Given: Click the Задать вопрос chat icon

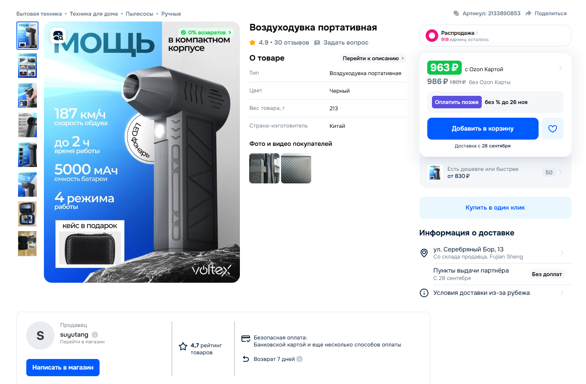Looking at the screenshot, I should (x=317, y=43).
